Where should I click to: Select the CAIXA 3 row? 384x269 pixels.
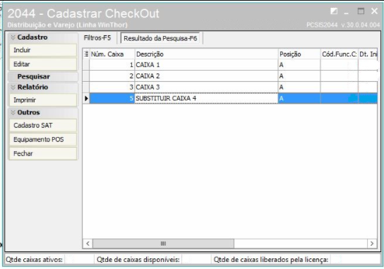(230, 88)
